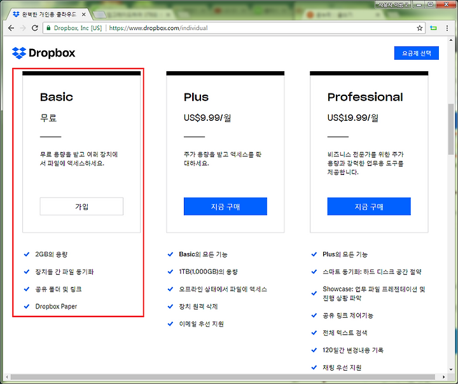This screenshot has width=458, height=384.
Task: Click the scrollbar down arrow
Action: tap(451, 369)
